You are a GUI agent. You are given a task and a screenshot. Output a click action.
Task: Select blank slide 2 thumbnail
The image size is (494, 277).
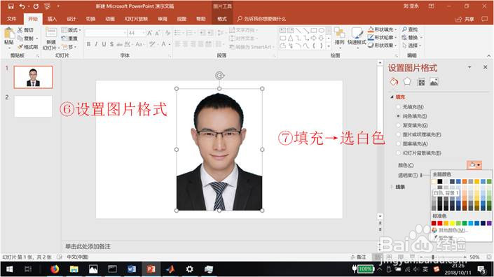click(x=33, y=106)
